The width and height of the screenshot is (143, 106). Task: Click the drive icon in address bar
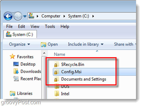coord(31,16)
